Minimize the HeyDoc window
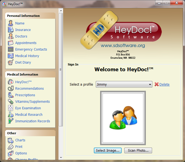Screen dimensions: 185x162 159,3
